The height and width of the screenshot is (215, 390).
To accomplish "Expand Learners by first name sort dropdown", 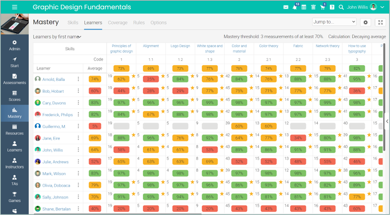I will 57,37.
